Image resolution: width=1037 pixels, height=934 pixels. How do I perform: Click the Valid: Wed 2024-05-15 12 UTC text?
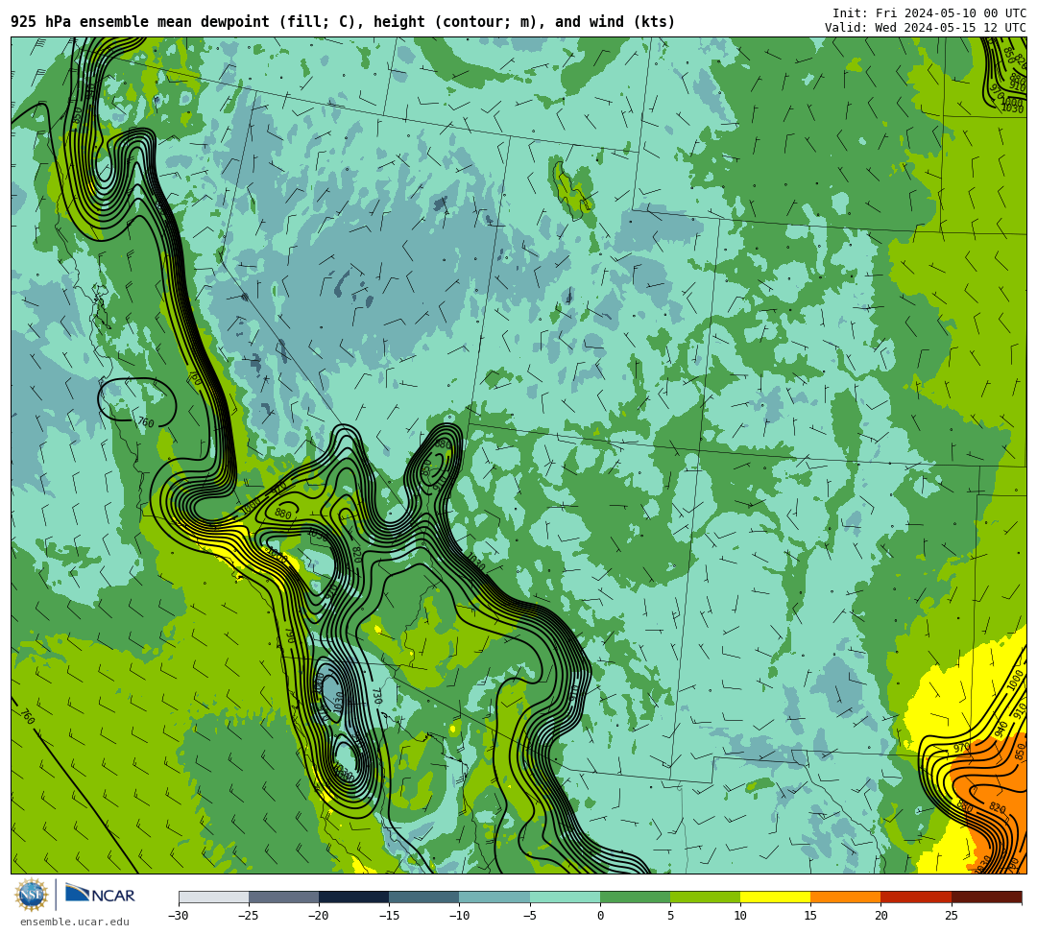926,28
